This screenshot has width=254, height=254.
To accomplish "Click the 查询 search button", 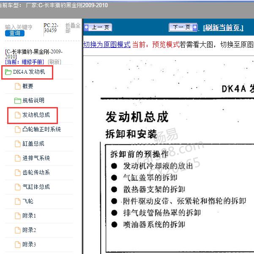I will (15, 33).
